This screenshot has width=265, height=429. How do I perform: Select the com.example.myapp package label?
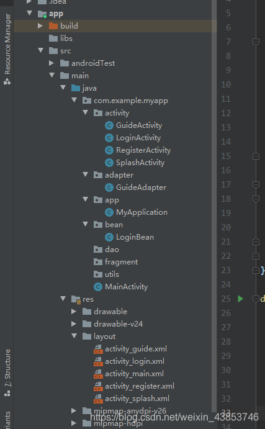tap(131, 101)
